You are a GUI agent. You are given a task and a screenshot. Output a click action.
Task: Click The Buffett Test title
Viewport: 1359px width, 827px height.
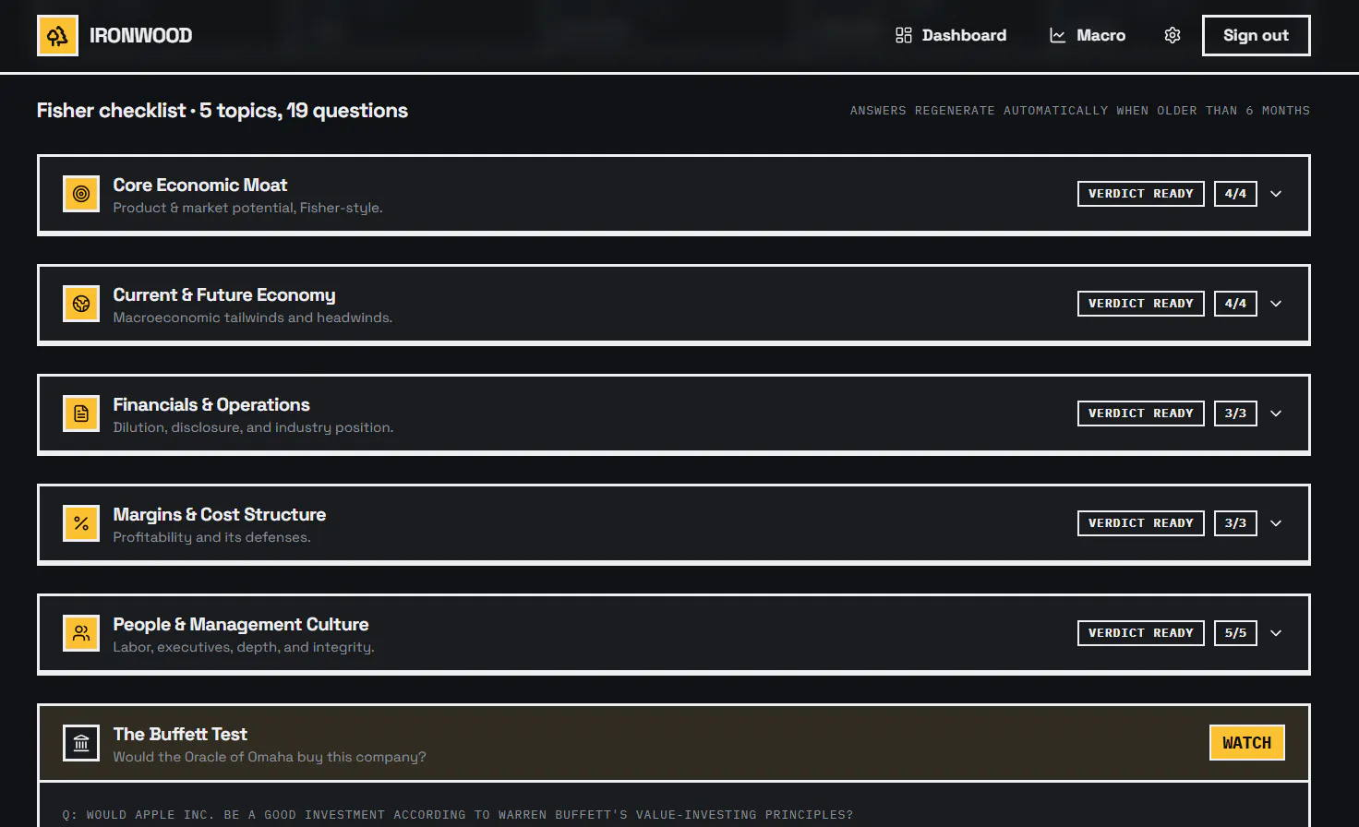coord(180,734)
